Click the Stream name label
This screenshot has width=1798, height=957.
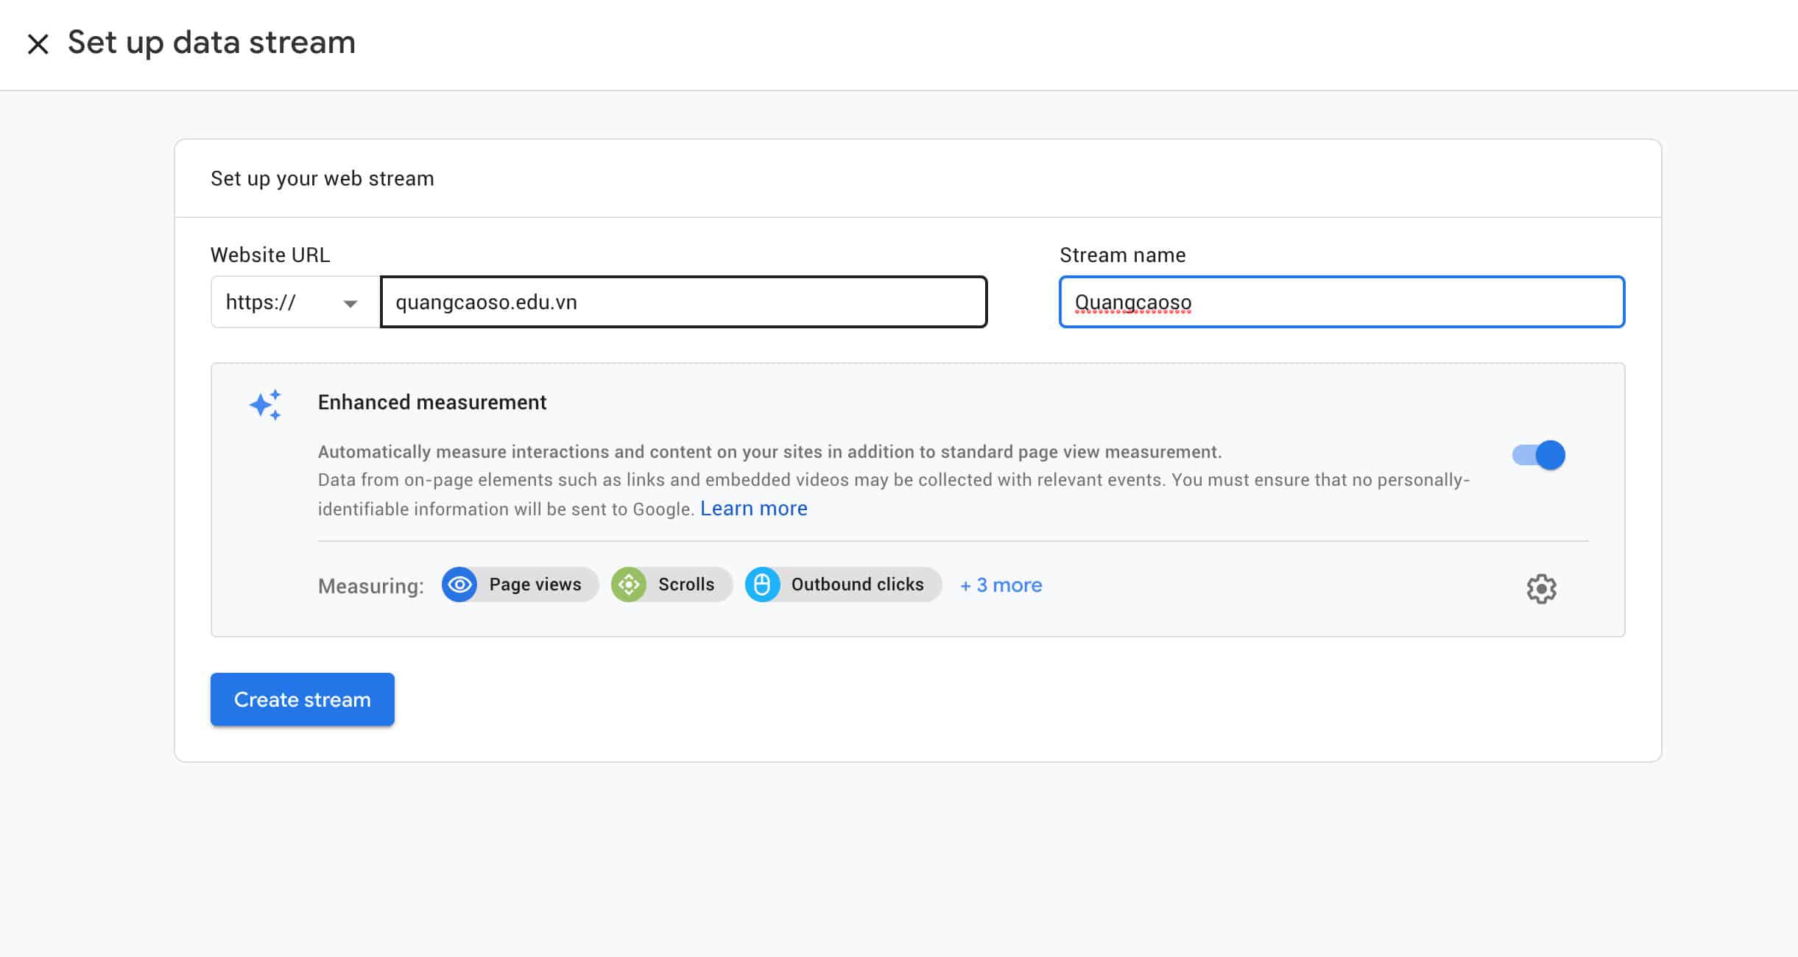click(1123, 255)
